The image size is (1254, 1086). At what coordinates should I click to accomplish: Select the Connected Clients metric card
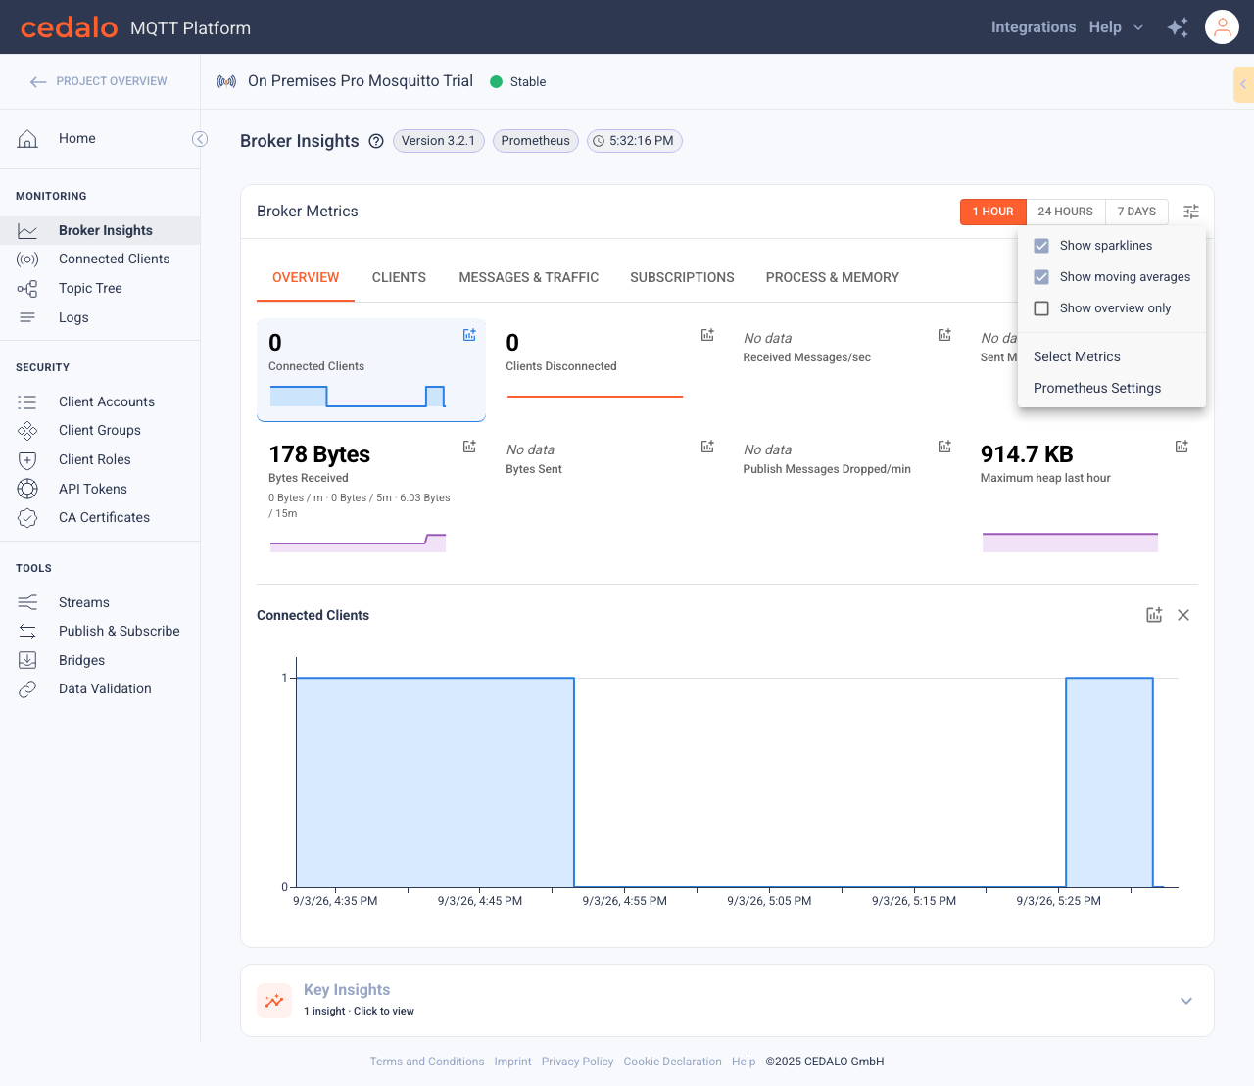pyautogui.click(x=371, y=370)
